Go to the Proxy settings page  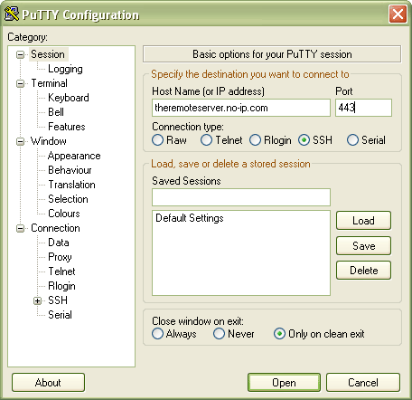[x=60, y=257]
